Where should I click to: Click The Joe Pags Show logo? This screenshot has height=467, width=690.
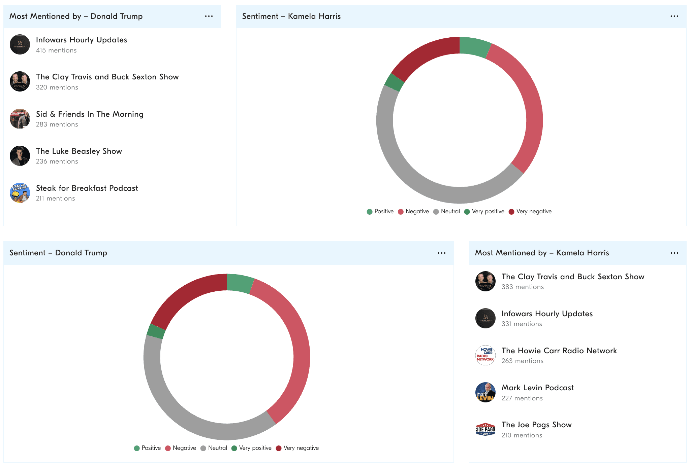tap(485, 429)
